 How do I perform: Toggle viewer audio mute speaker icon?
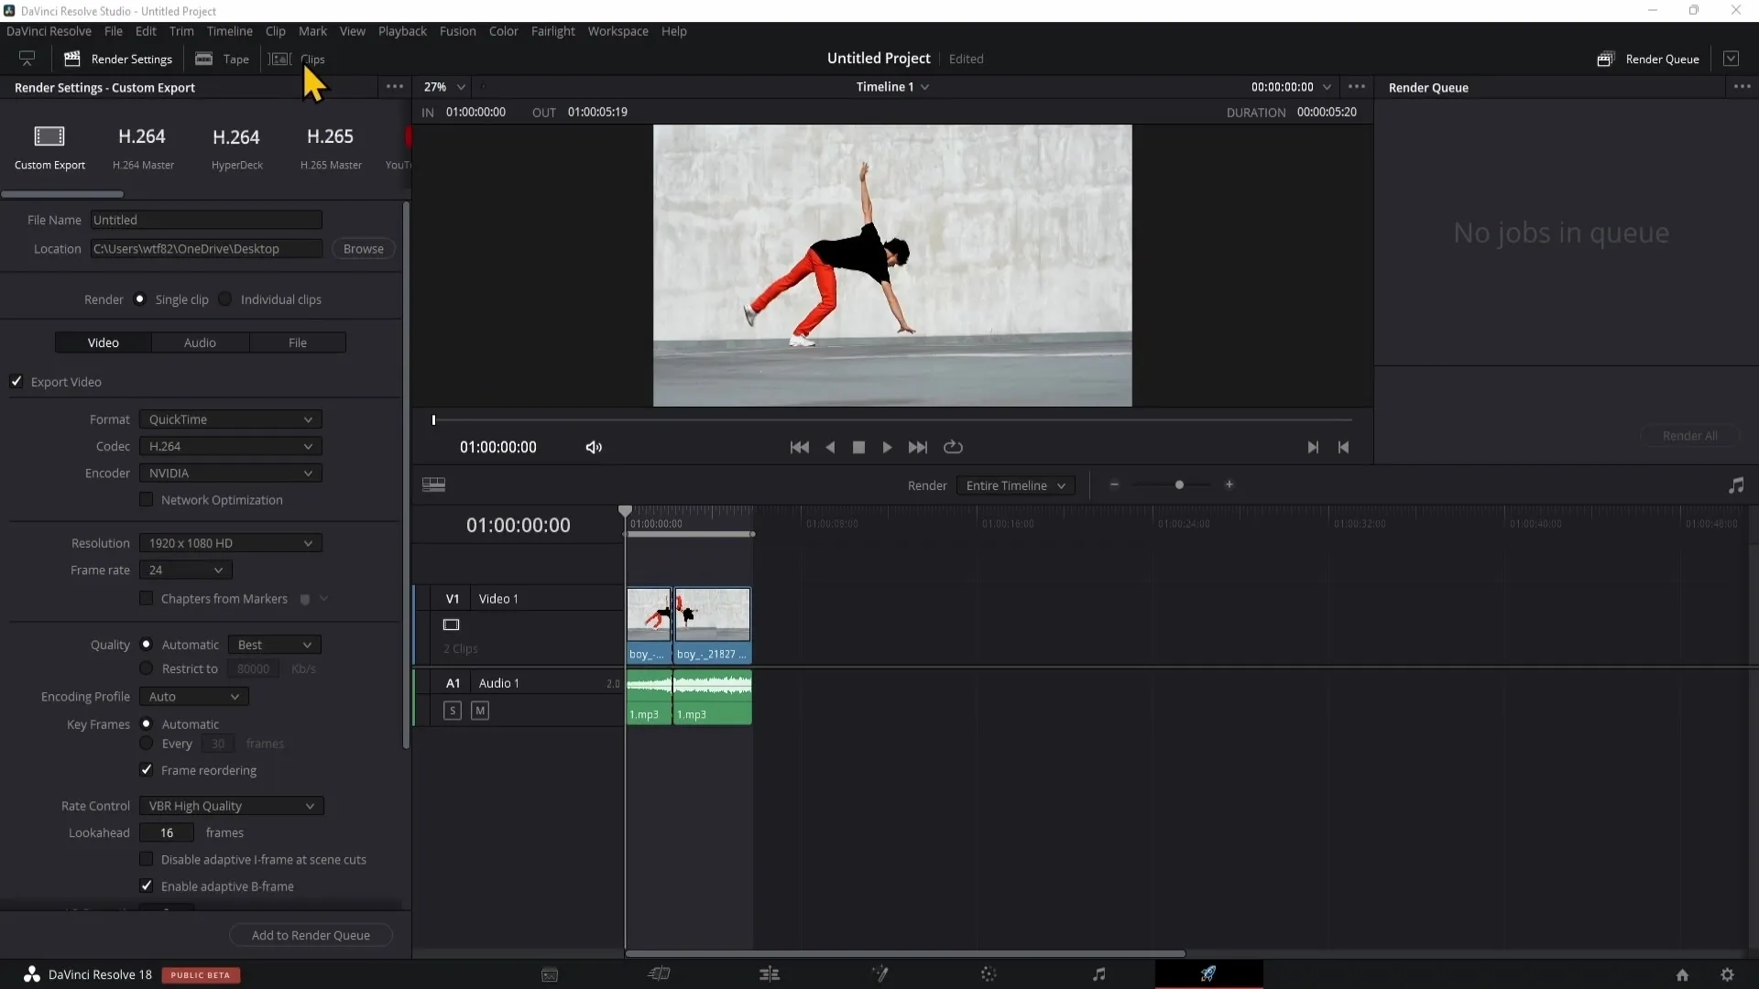point(594,447)
